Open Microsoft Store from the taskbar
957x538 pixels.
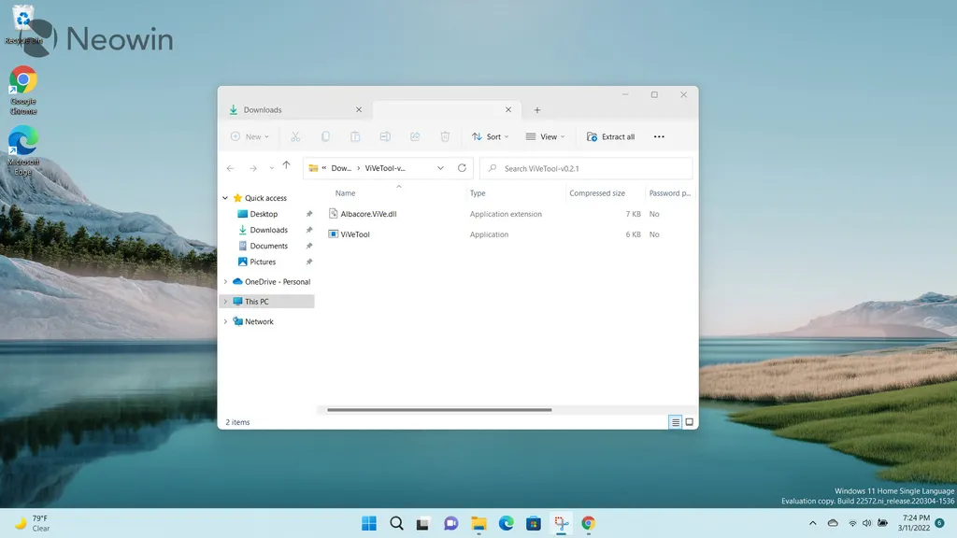point(534,523)
